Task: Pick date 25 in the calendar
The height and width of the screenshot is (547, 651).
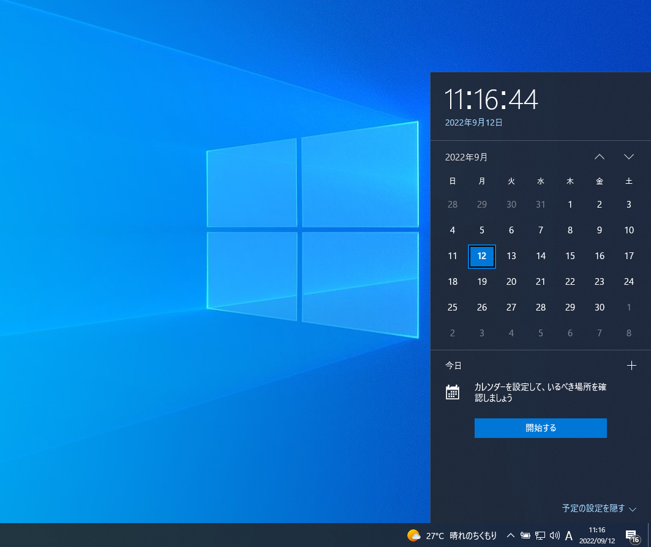Action: coord(453,307)
